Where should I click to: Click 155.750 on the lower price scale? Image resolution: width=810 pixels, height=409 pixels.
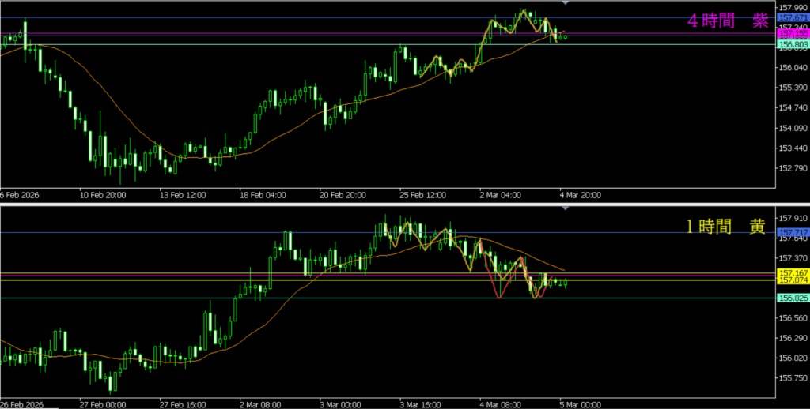click(793, 378)
